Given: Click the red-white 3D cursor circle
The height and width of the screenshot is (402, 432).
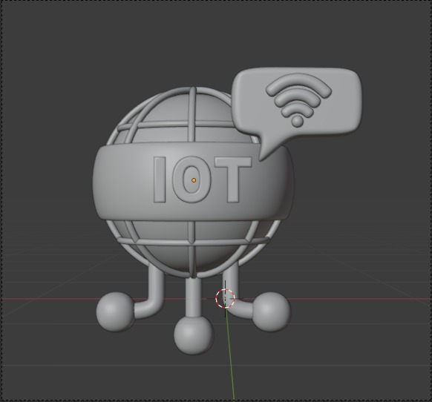Looking at the screenshot, I should (x=225, y=298).
